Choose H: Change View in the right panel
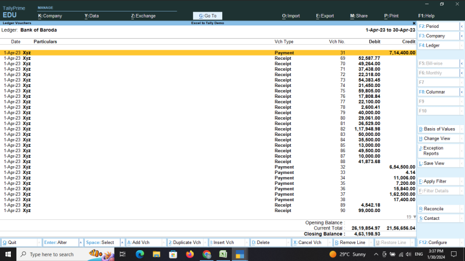The width and height of the screenshot is (465, 261). point(437,138)
